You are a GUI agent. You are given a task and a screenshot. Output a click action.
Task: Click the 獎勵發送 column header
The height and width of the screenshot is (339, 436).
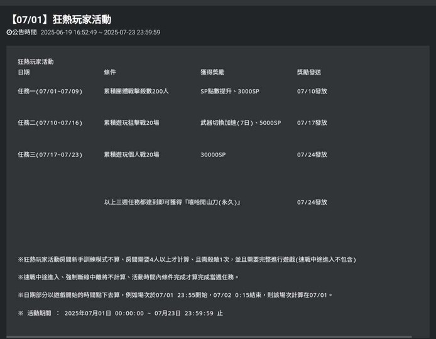(309, 72)
